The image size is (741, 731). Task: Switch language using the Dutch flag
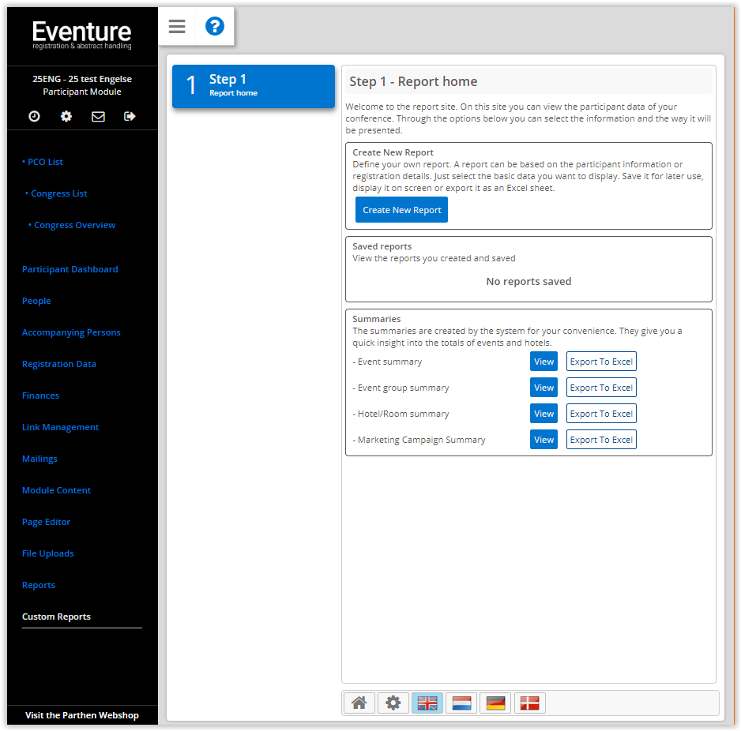(461, 703)
